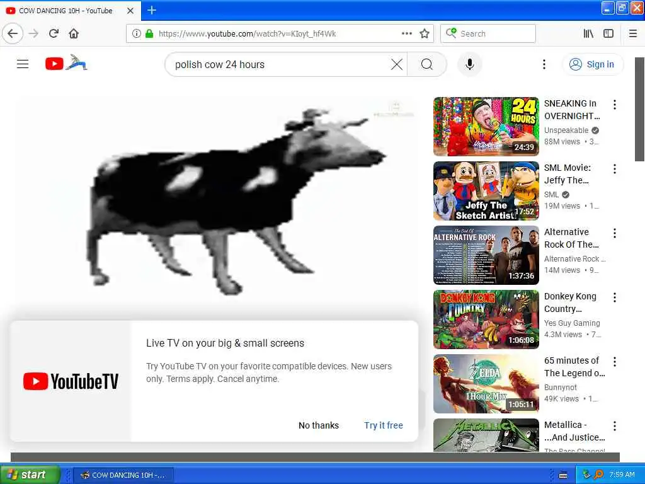Toggle the Firefox sidebar icon
The height and width of the screenshot is (484, 645).
(608, 33)
